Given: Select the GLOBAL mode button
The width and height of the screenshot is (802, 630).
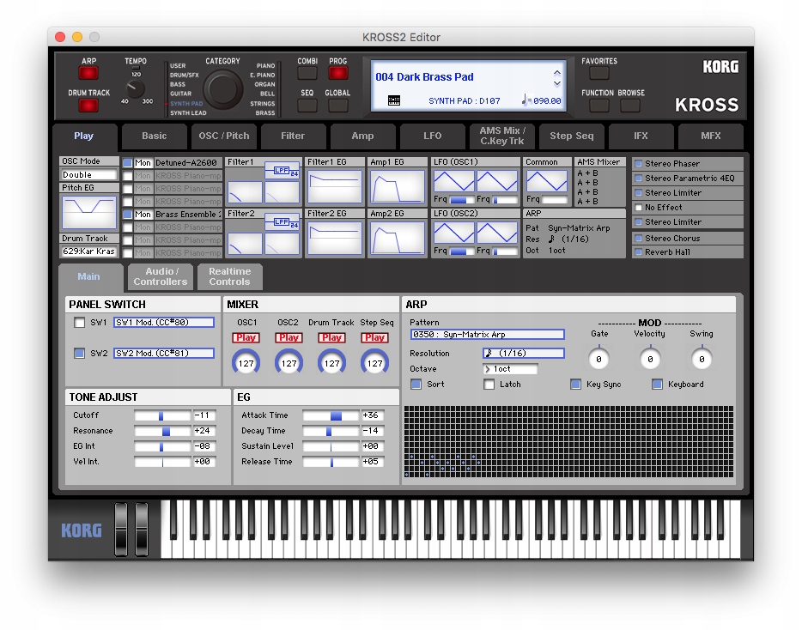Looking at the screenshot, I should point(337,106).
